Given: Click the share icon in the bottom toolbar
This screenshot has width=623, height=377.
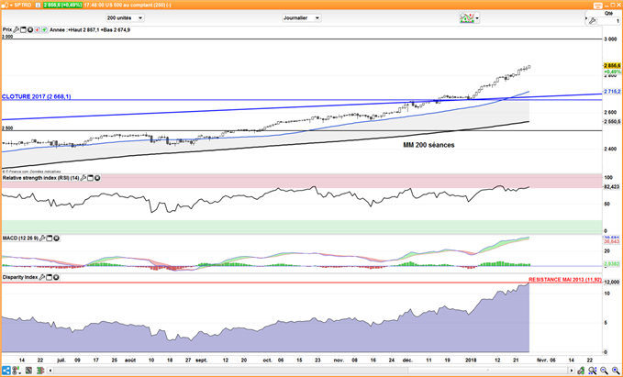Looking at the screenshot, I should [6, 371].
